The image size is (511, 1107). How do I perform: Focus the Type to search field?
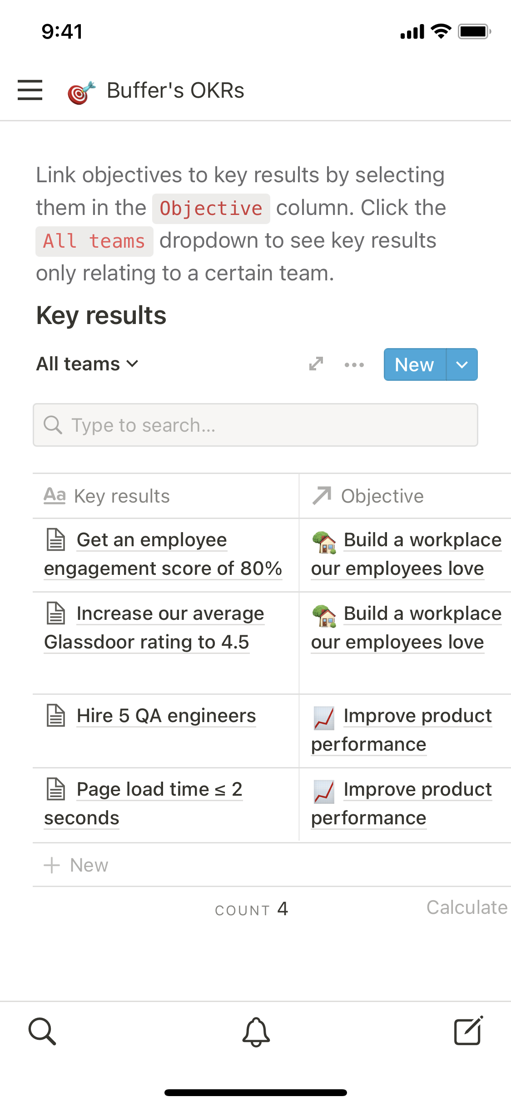tap(255, 425)
